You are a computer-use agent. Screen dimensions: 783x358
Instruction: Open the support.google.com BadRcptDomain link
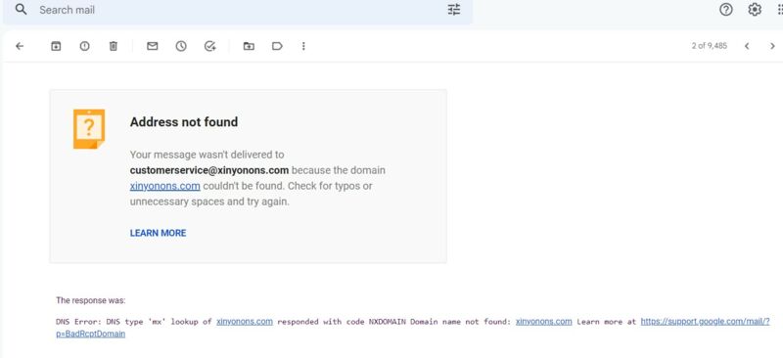click(705, 322)
